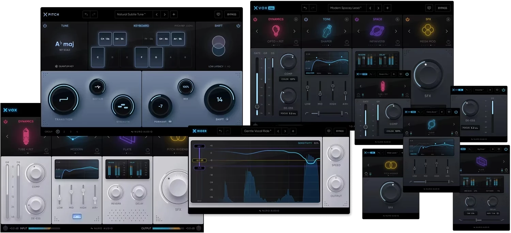Solo the Space module in Vox Pro
The width and height of the screenshot is (511, 233).
pyautogui.click(x=397, y=19)
